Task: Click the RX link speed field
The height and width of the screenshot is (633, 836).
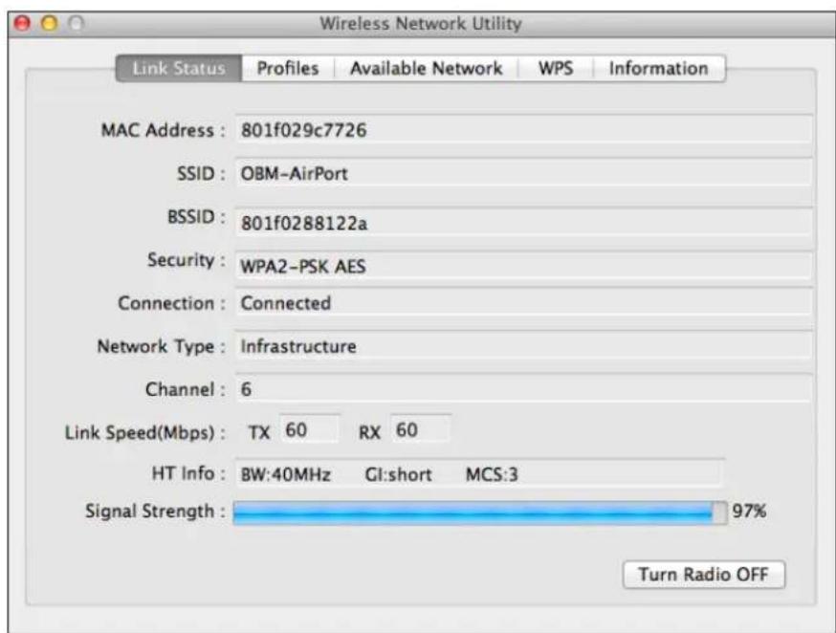Action: click(418, 430)
